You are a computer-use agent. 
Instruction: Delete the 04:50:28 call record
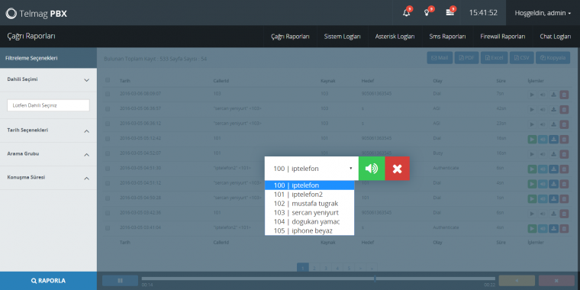[564, 198]
